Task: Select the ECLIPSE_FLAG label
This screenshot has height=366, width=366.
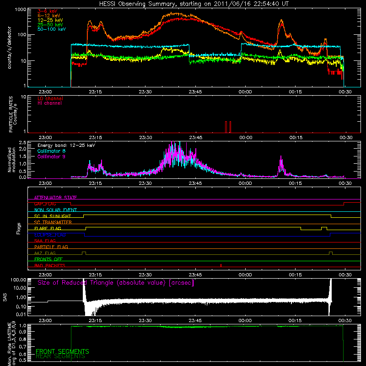Action: [x=50, y=235]
